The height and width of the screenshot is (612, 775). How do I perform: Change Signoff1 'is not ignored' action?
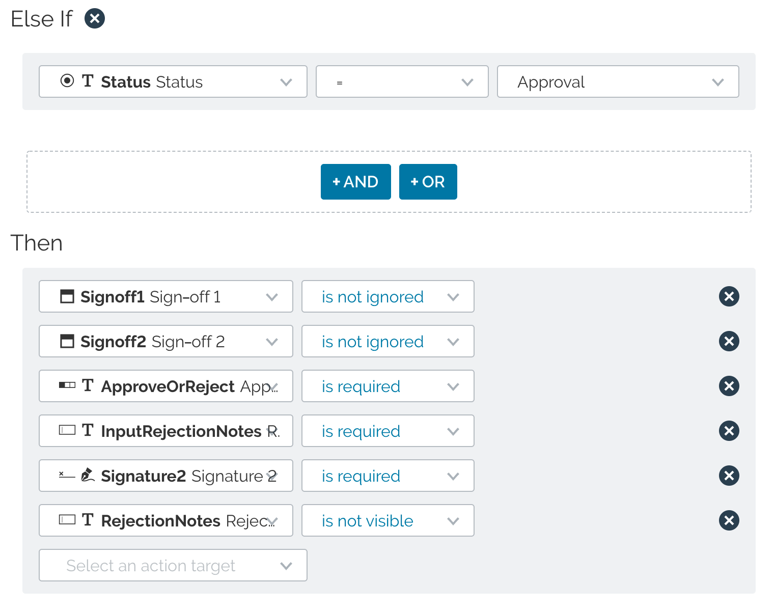pyautogui.click(x=388, y=296)
